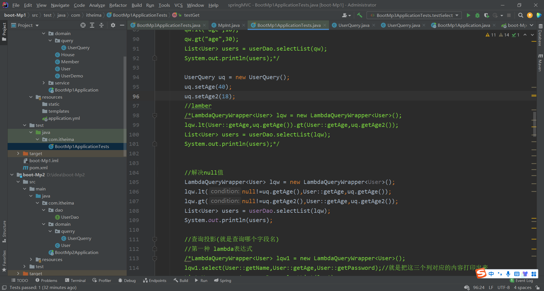
Task: Open the Refactor menu
Action: coord(118,5)
